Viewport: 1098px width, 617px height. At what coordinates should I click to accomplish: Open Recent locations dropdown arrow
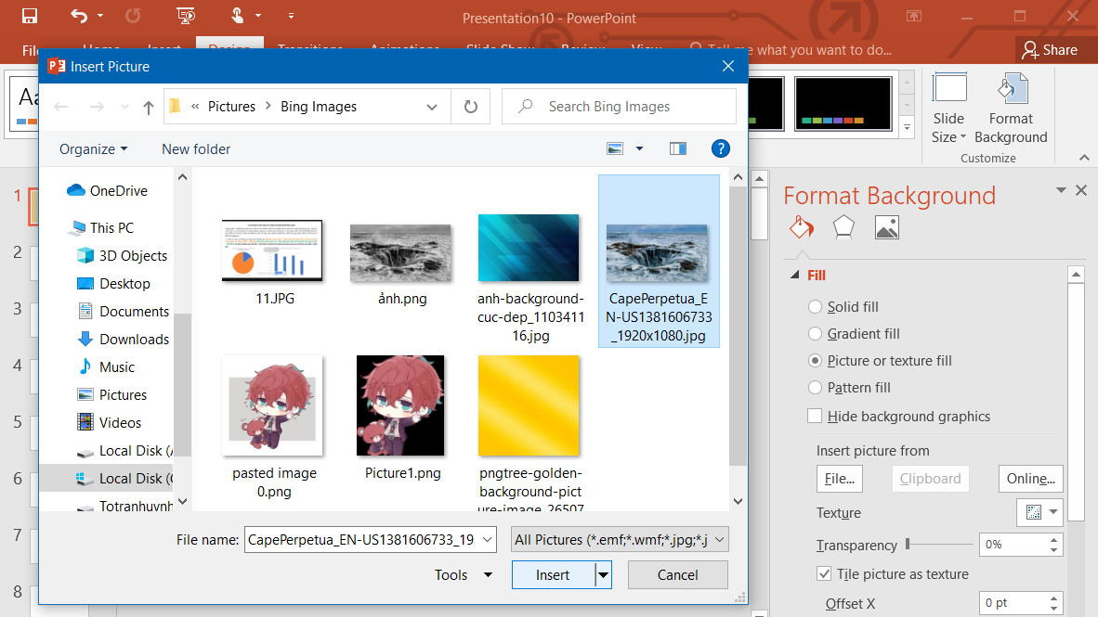point(124,107)
